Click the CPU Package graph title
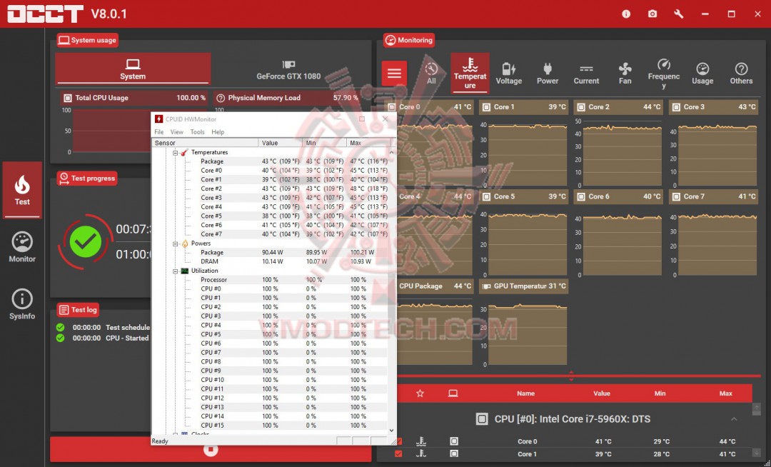The width and height of the screenshot is (771, 467). pos(421,286)
